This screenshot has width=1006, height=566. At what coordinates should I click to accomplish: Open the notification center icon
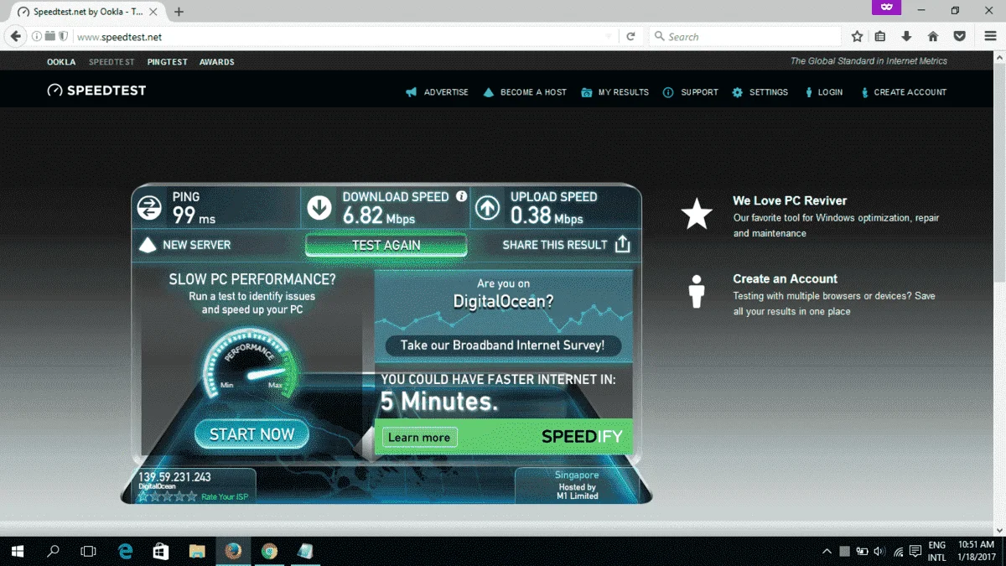pyautogui.click(x=915, y=551)
